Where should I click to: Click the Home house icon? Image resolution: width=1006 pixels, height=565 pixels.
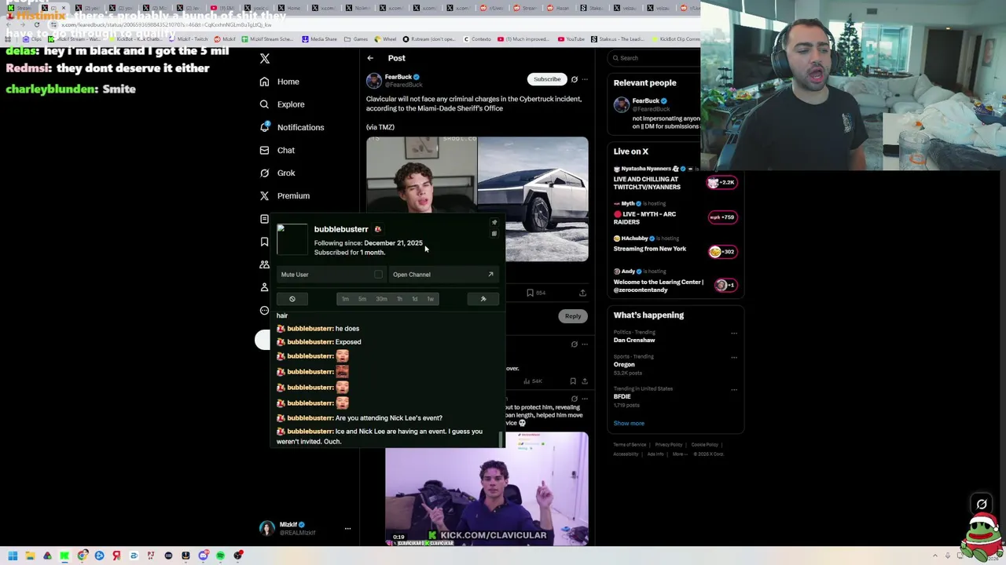tap(265, 82)
